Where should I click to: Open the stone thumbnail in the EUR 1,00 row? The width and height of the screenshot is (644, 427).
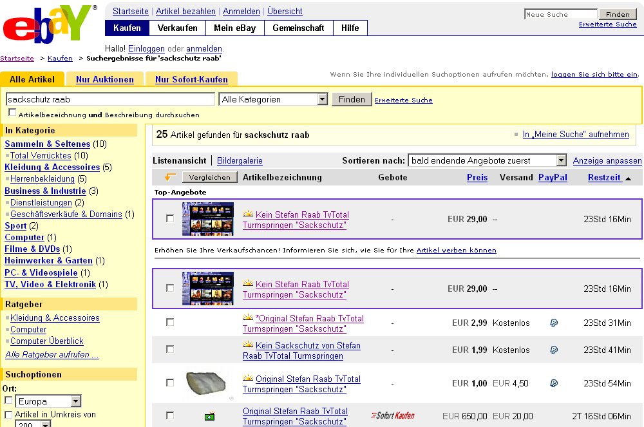[x=206, y=383]
